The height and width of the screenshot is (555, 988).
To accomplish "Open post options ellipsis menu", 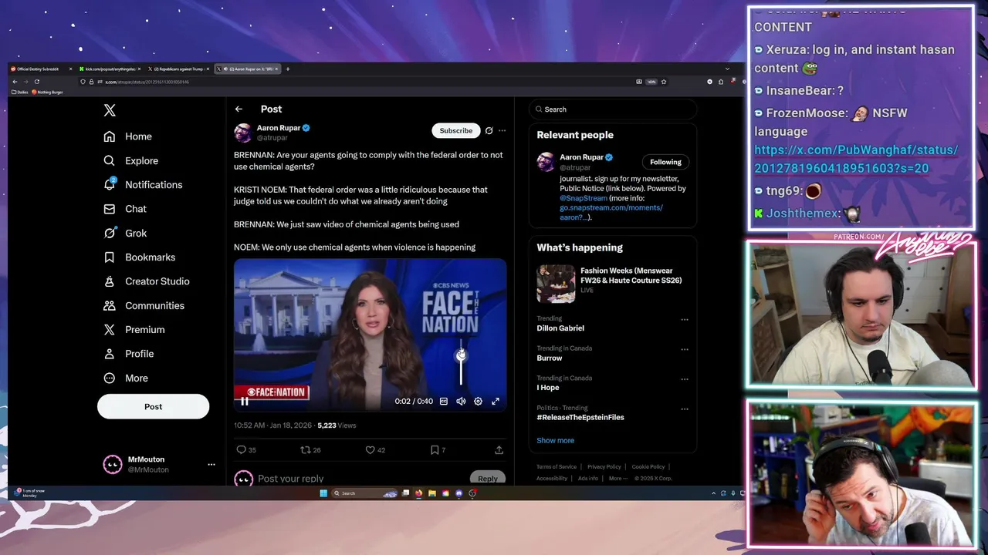I will (502, 130).
